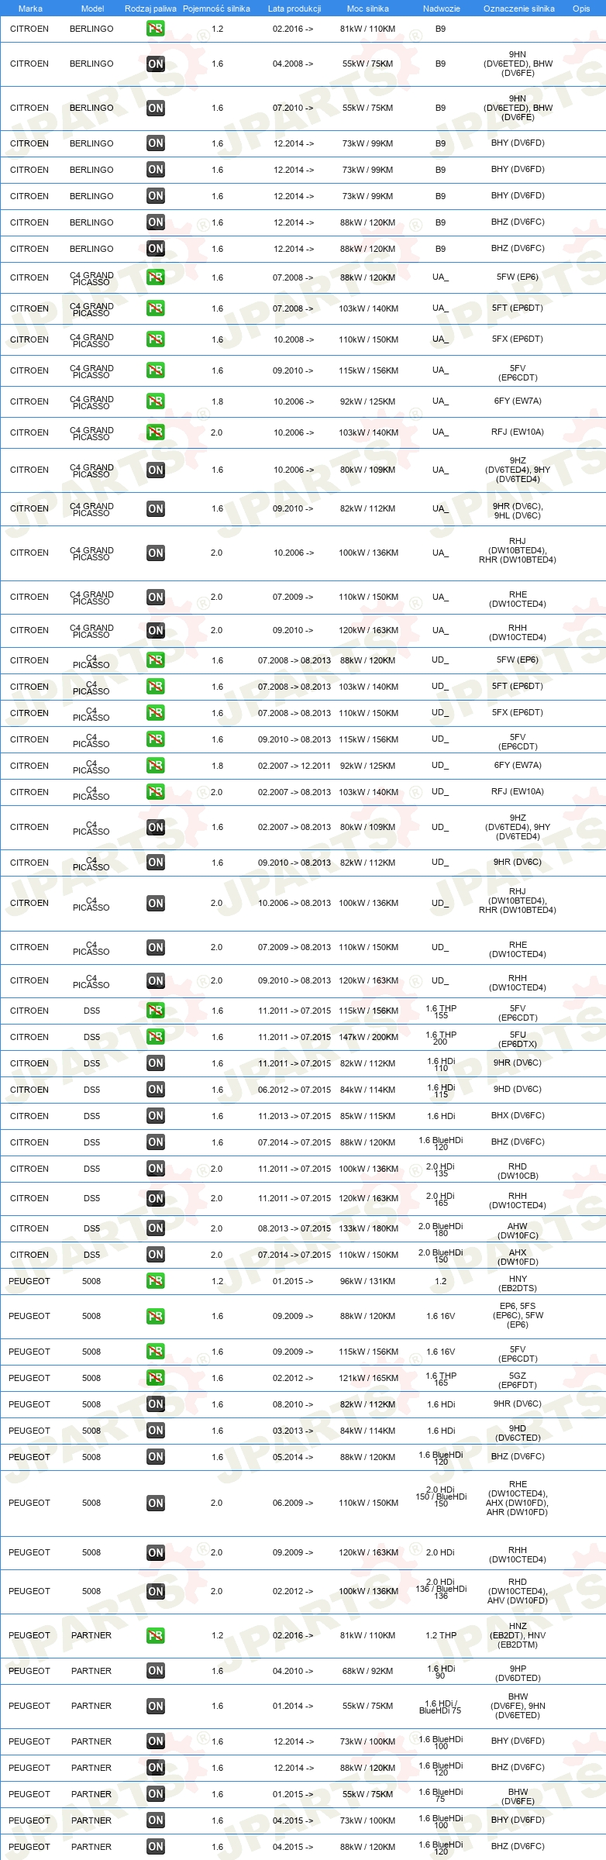This screenshot has width=606, height=1860.
Task: Click diesel icon in DS5 84kW / 114KM row
Action: coord(156,1090)
